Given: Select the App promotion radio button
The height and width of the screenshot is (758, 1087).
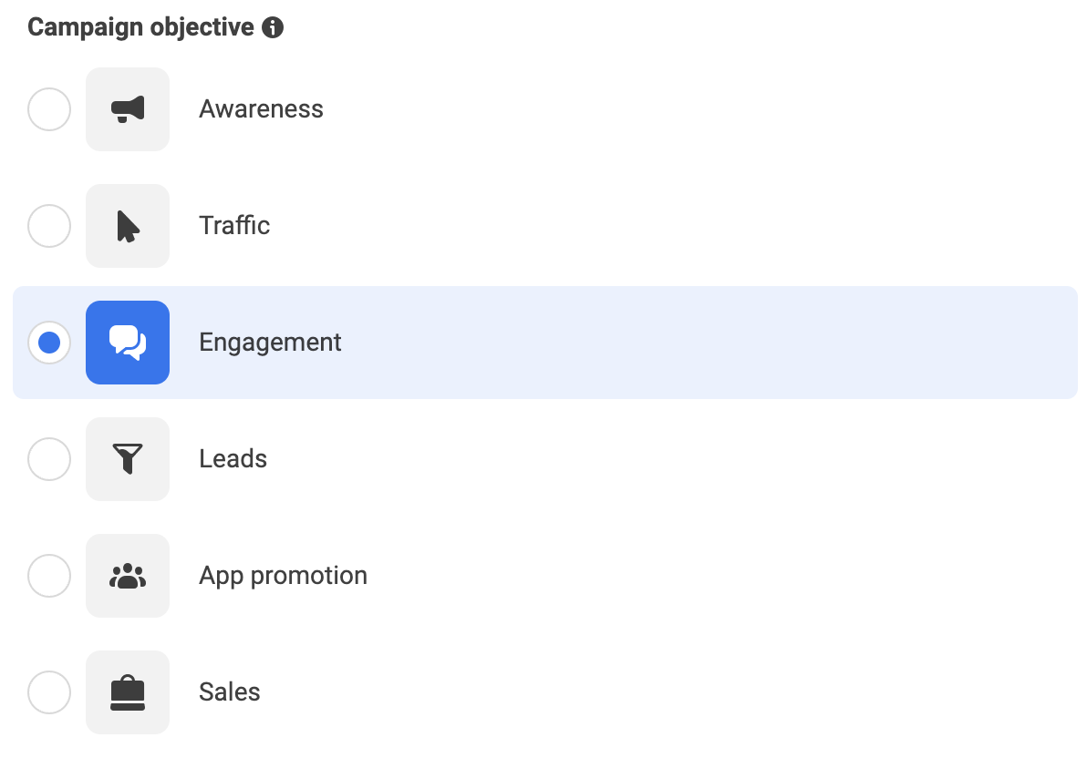Looking at the screenshot, I should tap(49, 576).
